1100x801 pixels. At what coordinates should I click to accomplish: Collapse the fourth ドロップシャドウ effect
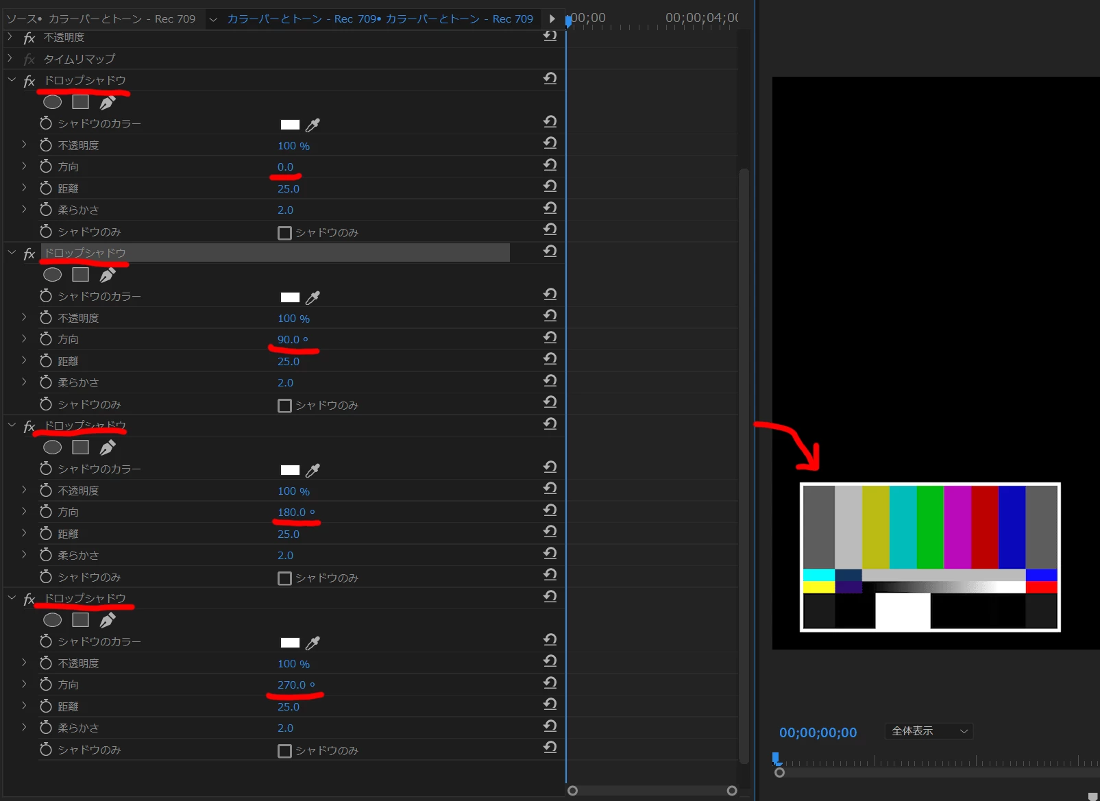12,598
